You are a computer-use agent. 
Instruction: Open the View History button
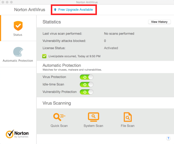(159, 22)
